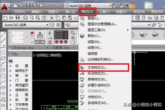Viewport: 165px width, 110px height.
Task: Click New file in quick access bar
Action: 15,5
